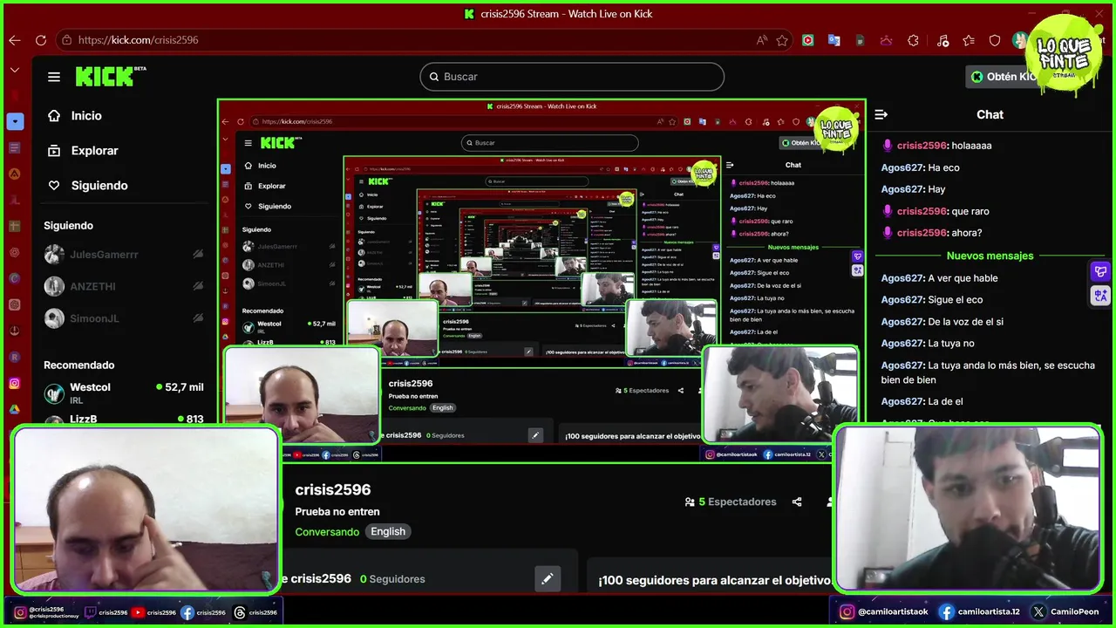Open Instagram in browser vertical sidebar
This screenshot has height=628, width=1116.
pyautogui.click(x=15, y=383)
